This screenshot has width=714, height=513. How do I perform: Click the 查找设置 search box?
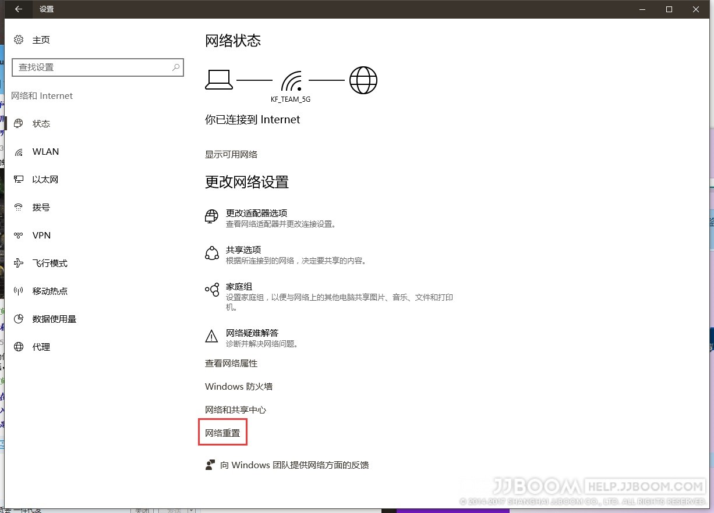(97, 67)
